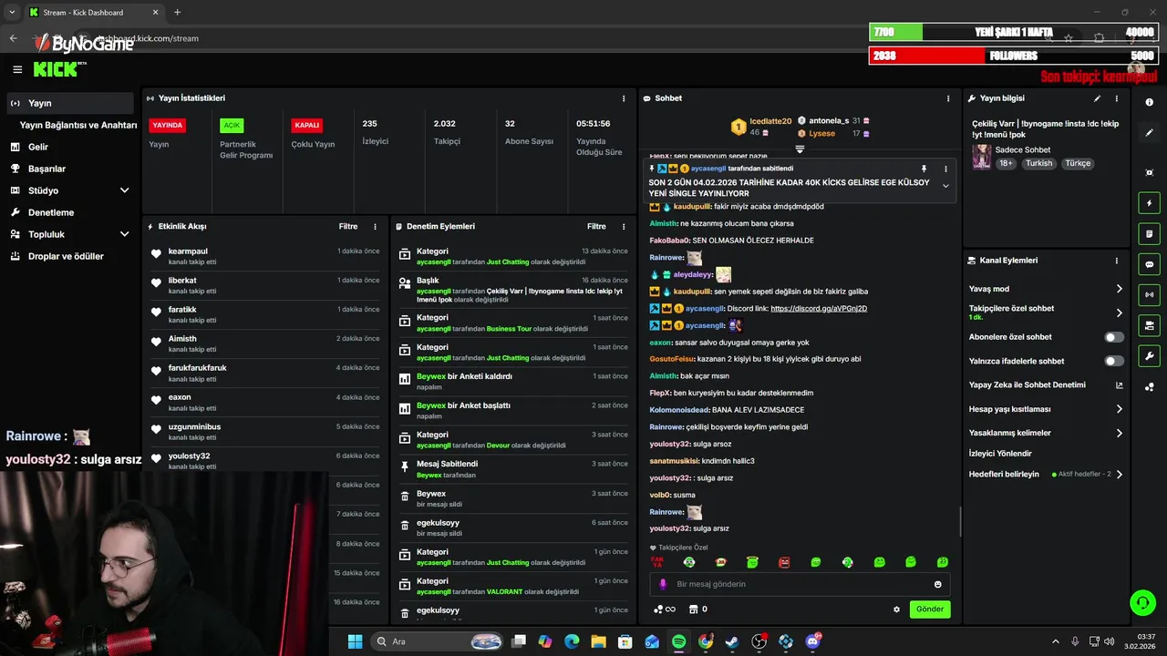Open Etkinlik Akışı three-dot menu
Screen dimensions: 1167x656
[375, 226]
